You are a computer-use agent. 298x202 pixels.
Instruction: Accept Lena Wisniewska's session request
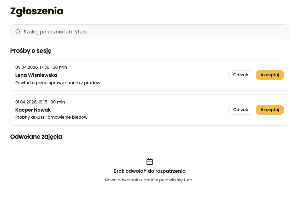(270, 75)
